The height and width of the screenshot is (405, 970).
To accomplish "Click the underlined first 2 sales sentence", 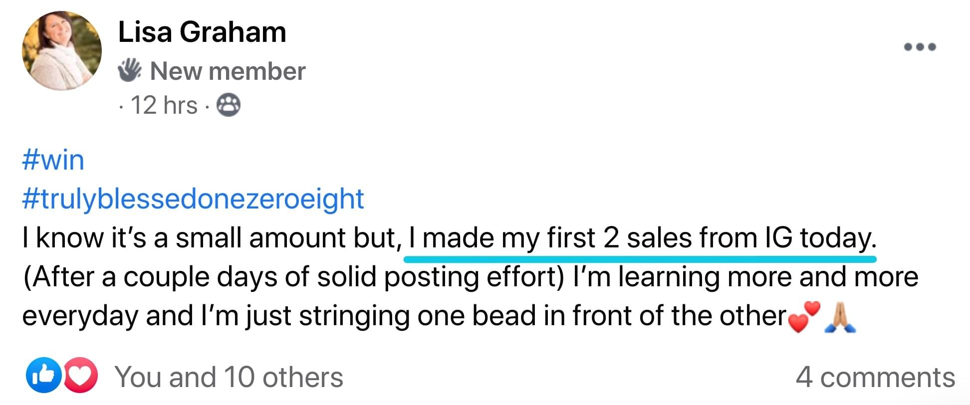I will pos(641,237).
